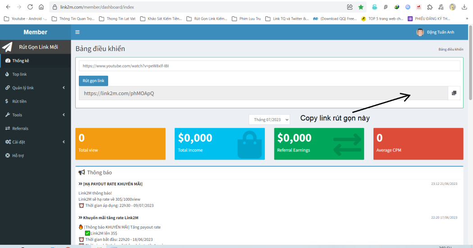Screen dimensions: 473x248
Task: Open the Đặng Tuấn Anh user menu
Action: point(435,32)
